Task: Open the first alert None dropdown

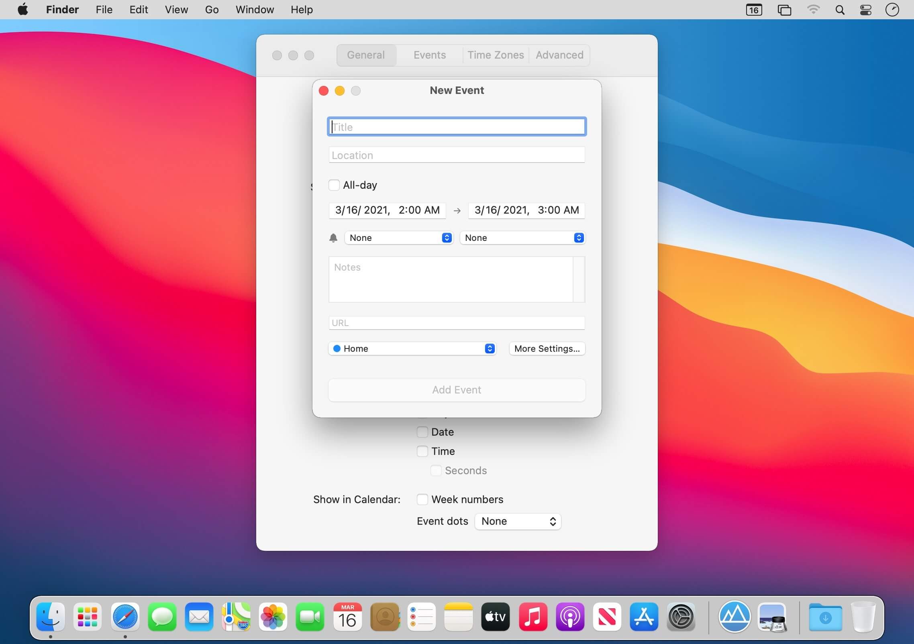Action: tap(399, 238)
